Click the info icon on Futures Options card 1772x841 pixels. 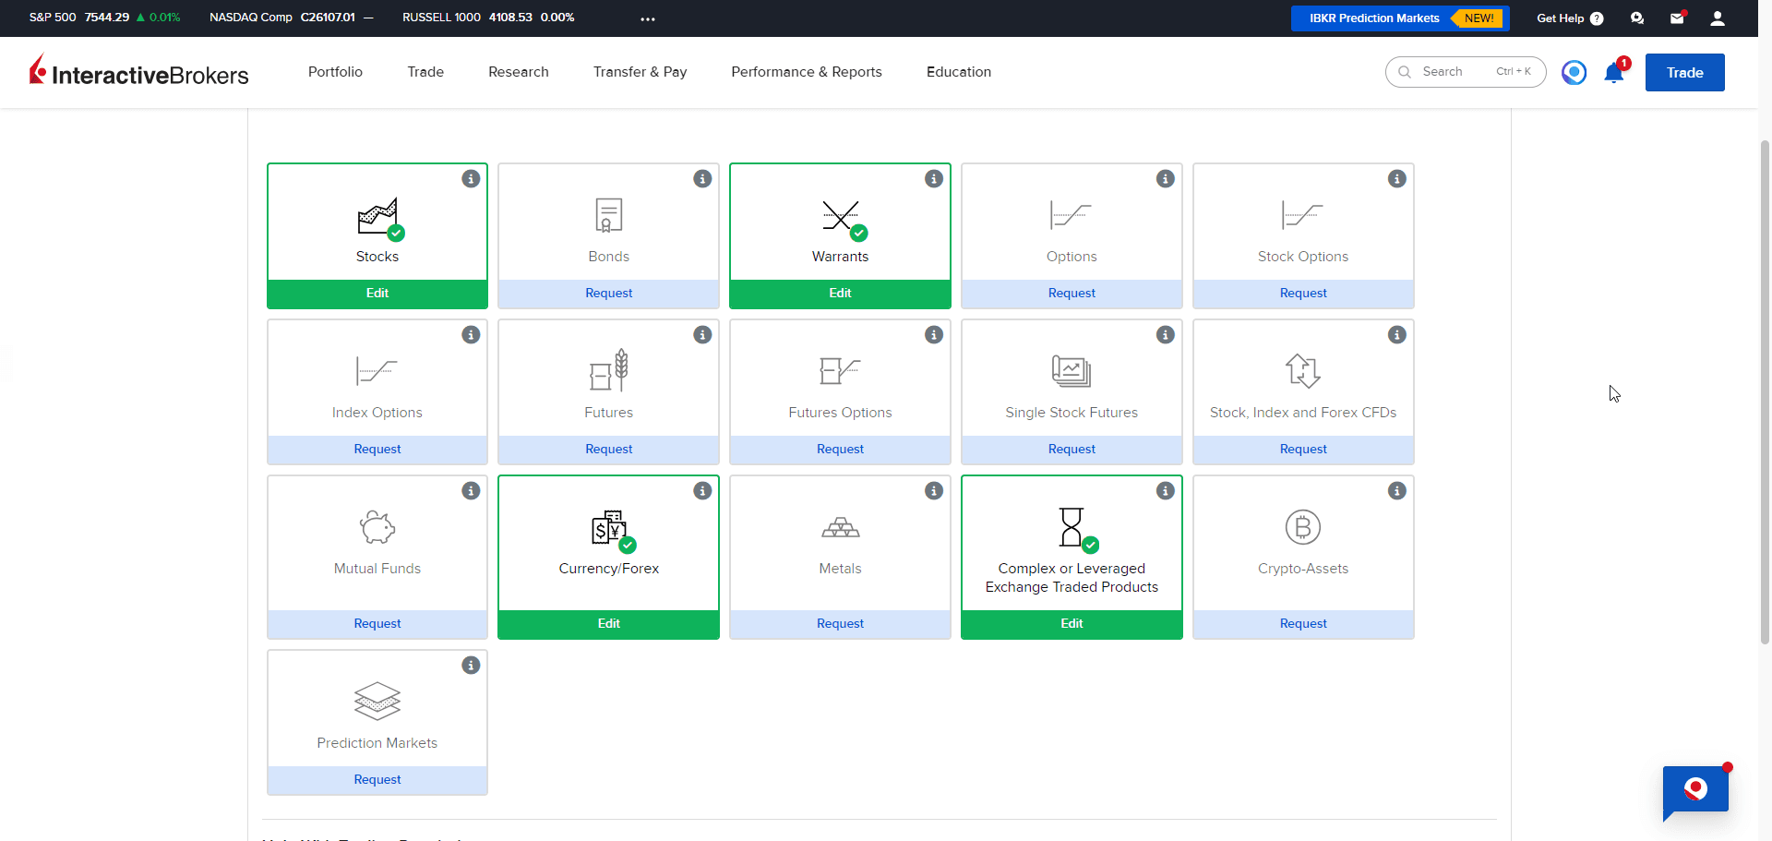(934, 335)
